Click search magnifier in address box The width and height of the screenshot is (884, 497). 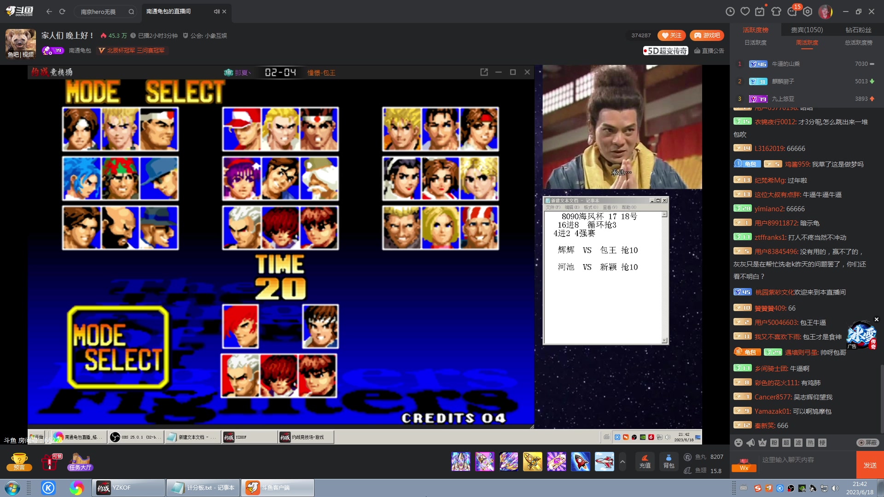pyautogui.click(x=131, y=12)
